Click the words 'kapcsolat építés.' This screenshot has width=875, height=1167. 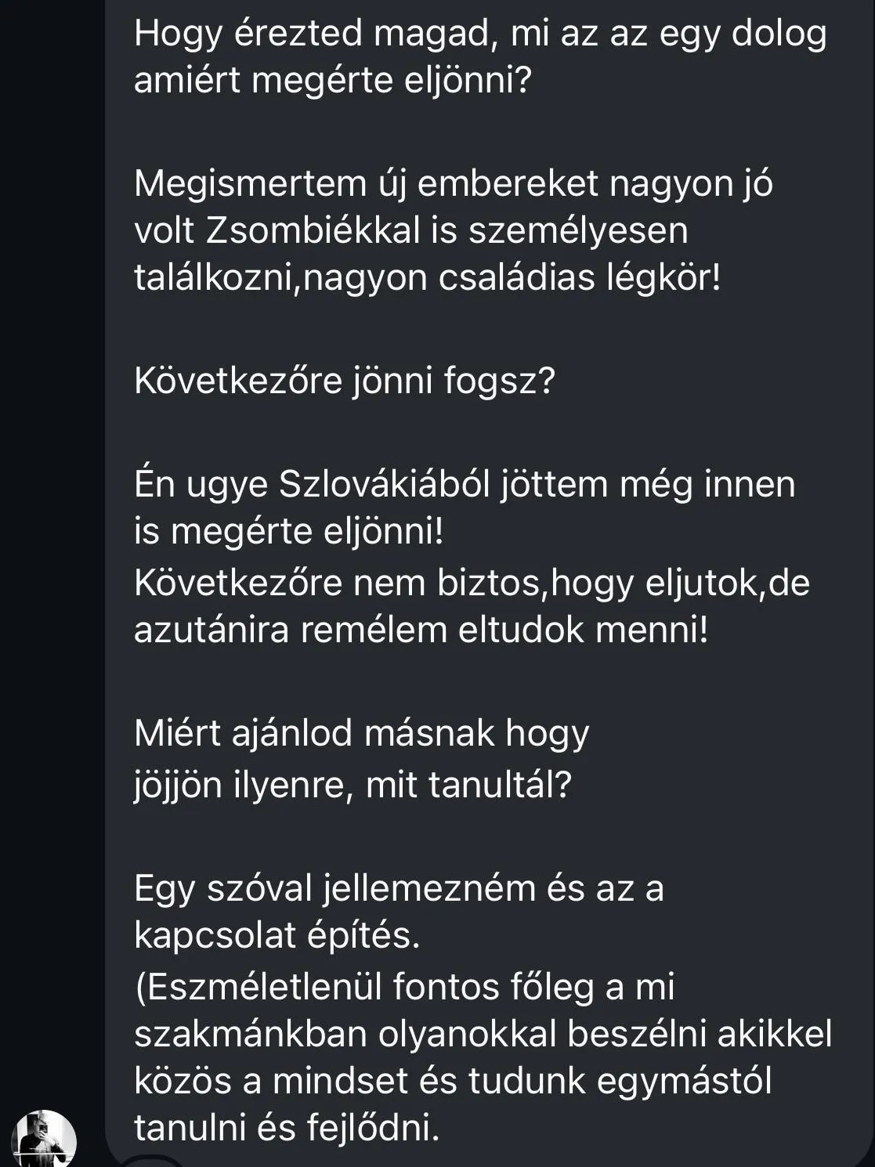coord(277,936)
